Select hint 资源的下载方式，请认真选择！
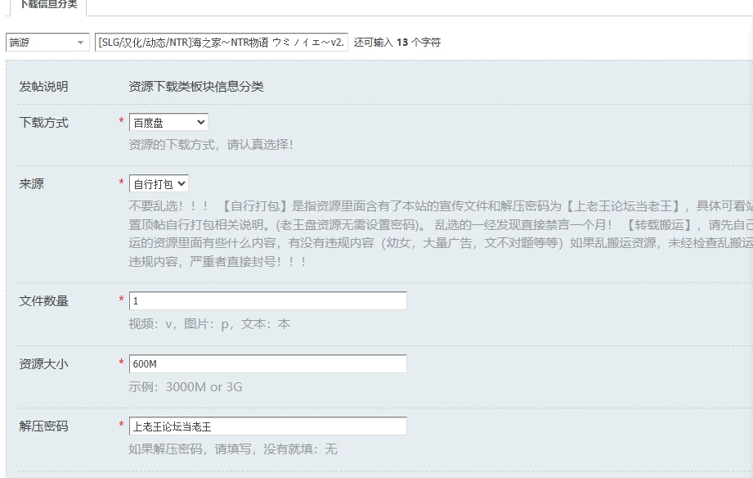The image size is (753, 478). click(x=211, y=145)
